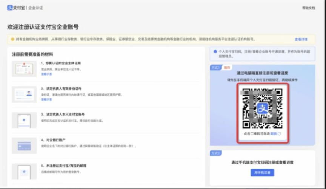
Task: Click the 方式1 badge
Action: coord(215,68)
